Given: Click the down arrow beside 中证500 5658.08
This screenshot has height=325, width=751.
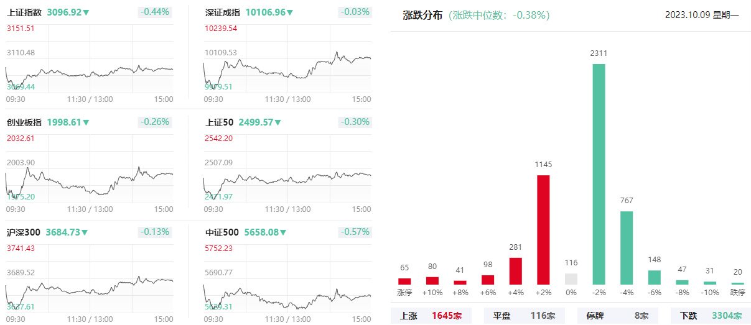Looking at the screenshot, I should click(283, 232).
